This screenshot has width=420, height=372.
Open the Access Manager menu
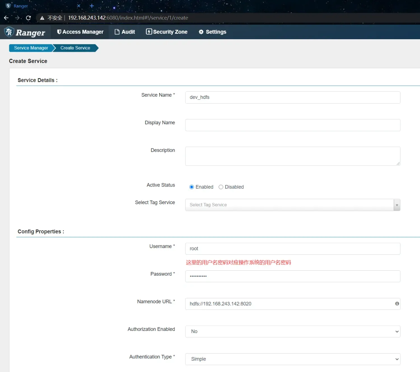pyautogui.click(x=80, y=32)
